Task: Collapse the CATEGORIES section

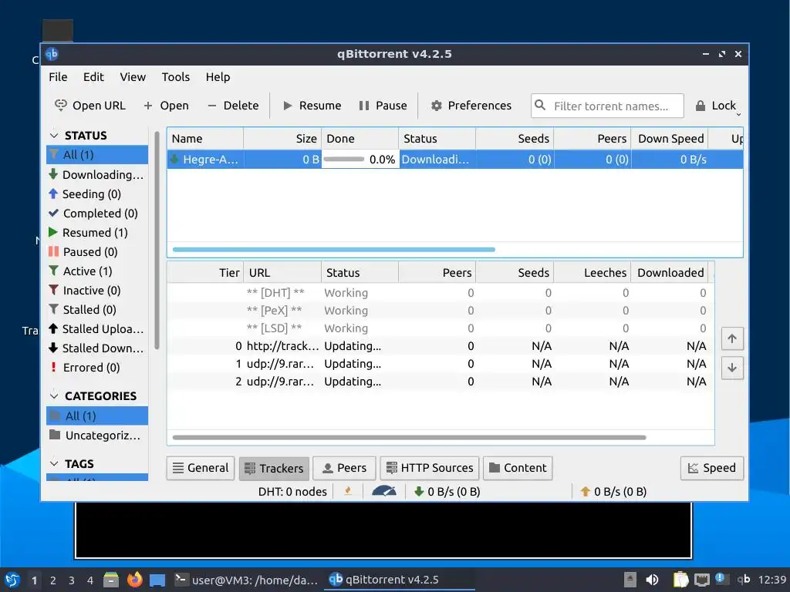Action: click(x=54, y=395)
